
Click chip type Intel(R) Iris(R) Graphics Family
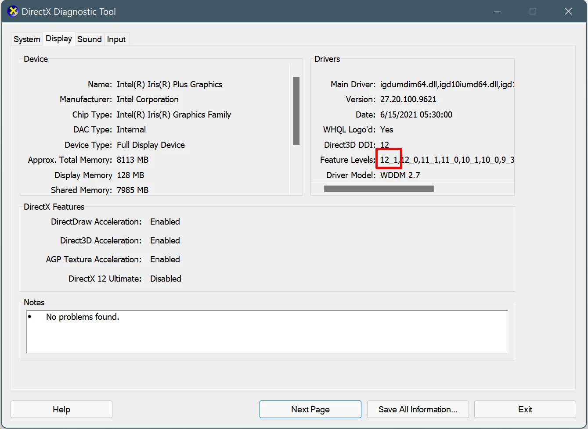pyautogui.click(x=174, y=114)
